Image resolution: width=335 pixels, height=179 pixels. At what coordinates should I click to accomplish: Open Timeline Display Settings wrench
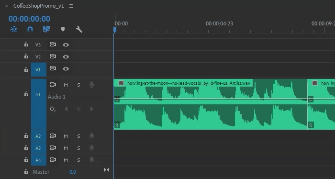click(79, 29)
